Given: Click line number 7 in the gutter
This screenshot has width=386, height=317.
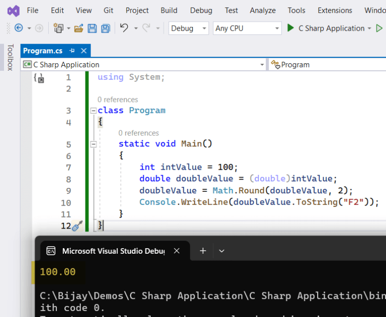Looking at the screenshot, I should pos(68,168).
